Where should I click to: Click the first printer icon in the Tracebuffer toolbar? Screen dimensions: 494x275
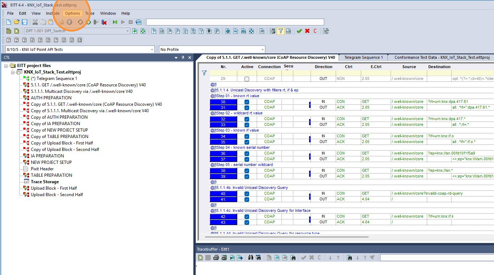tap(216, 257)
